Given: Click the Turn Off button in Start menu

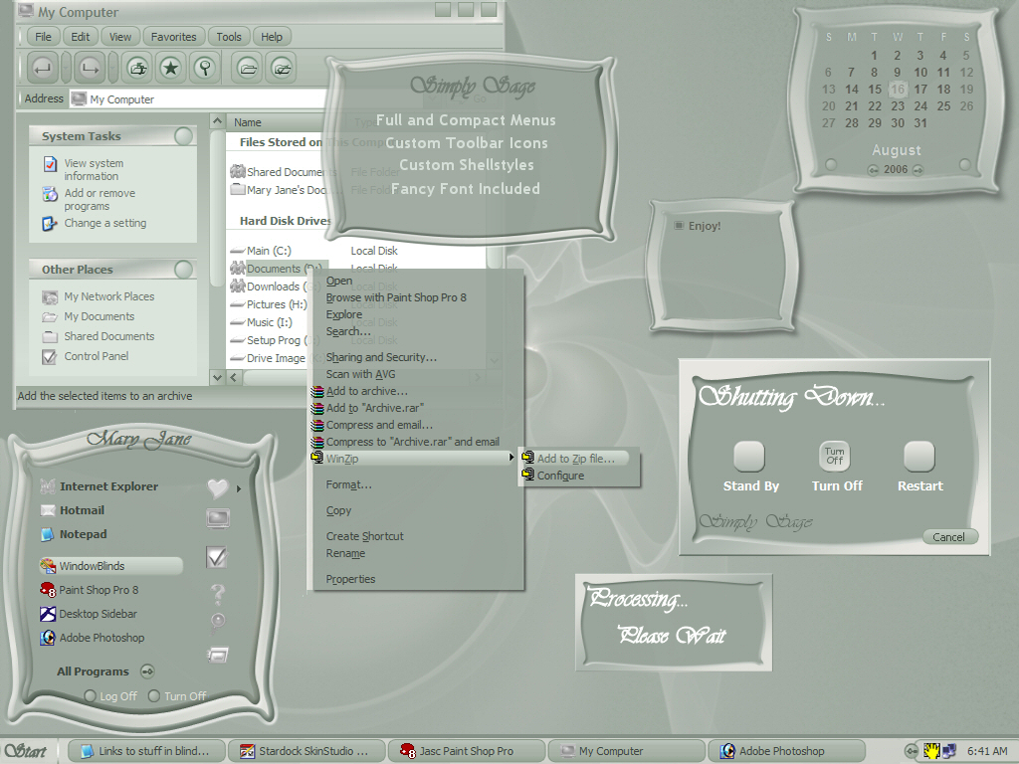Looking at the screenshot, I should [154, 695].
